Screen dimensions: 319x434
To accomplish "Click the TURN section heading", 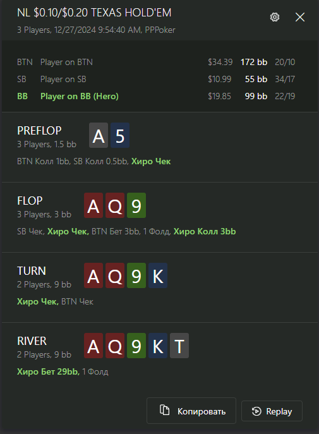I will 32,270.
